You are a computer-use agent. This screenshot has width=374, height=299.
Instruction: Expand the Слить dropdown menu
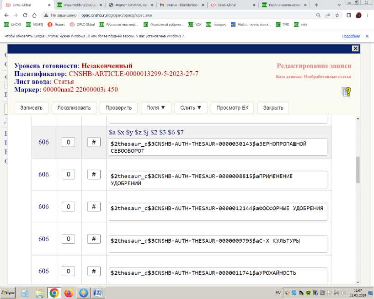191,108
